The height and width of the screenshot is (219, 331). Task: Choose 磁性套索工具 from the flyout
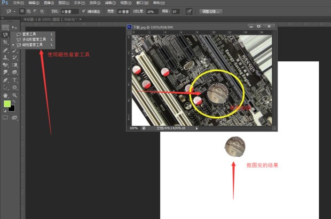tap(33, 45)
